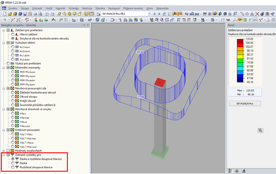Collapse the Minimální momenty tree node
The image size is (276, 174).
[x=4, y=68]
